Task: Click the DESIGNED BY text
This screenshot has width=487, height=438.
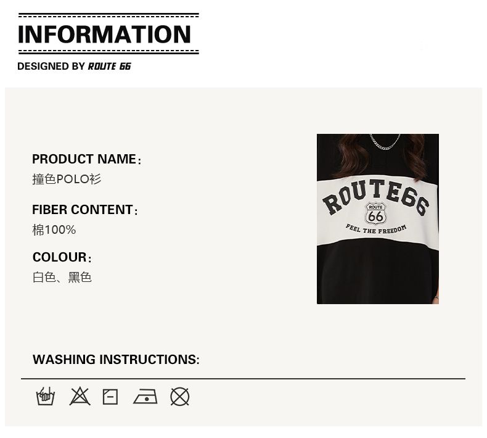Action: tap(51, 67)
